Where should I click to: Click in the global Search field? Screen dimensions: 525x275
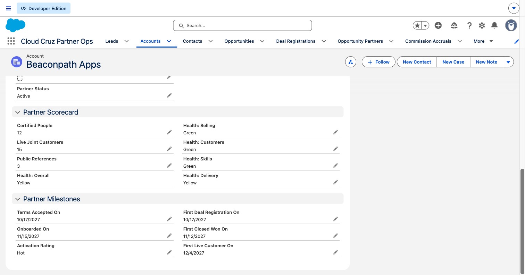(x=242, y=25)
